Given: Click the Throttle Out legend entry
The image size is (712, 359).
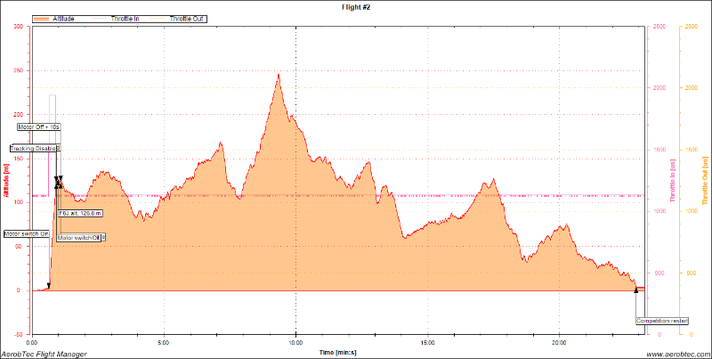Looking at the screenshot, I should point(185,18).
